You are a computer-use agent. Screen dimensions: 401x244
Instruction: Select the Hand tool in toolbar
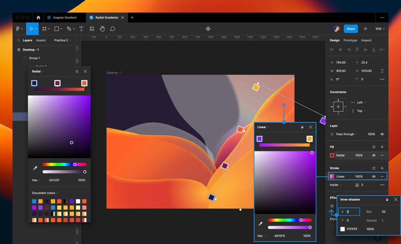pyautogui.click(x=102, y=29)
